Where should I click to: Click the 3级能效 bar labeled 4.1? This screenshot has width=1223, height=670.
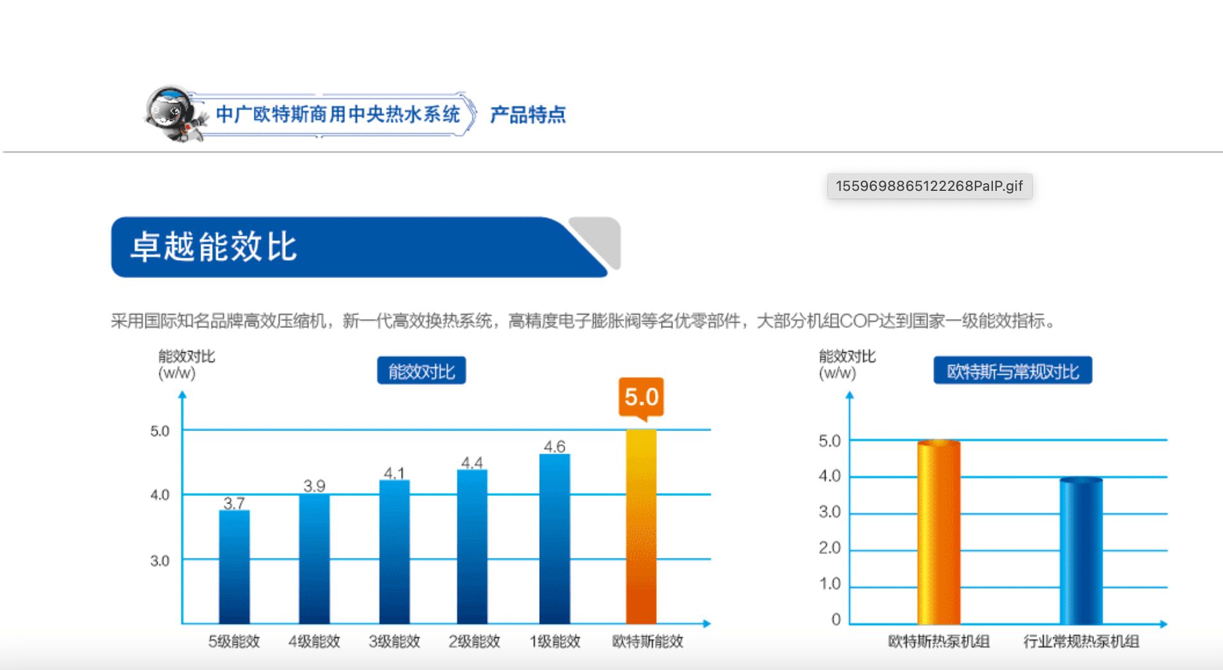pyautogui.click(x=394, y=552)
